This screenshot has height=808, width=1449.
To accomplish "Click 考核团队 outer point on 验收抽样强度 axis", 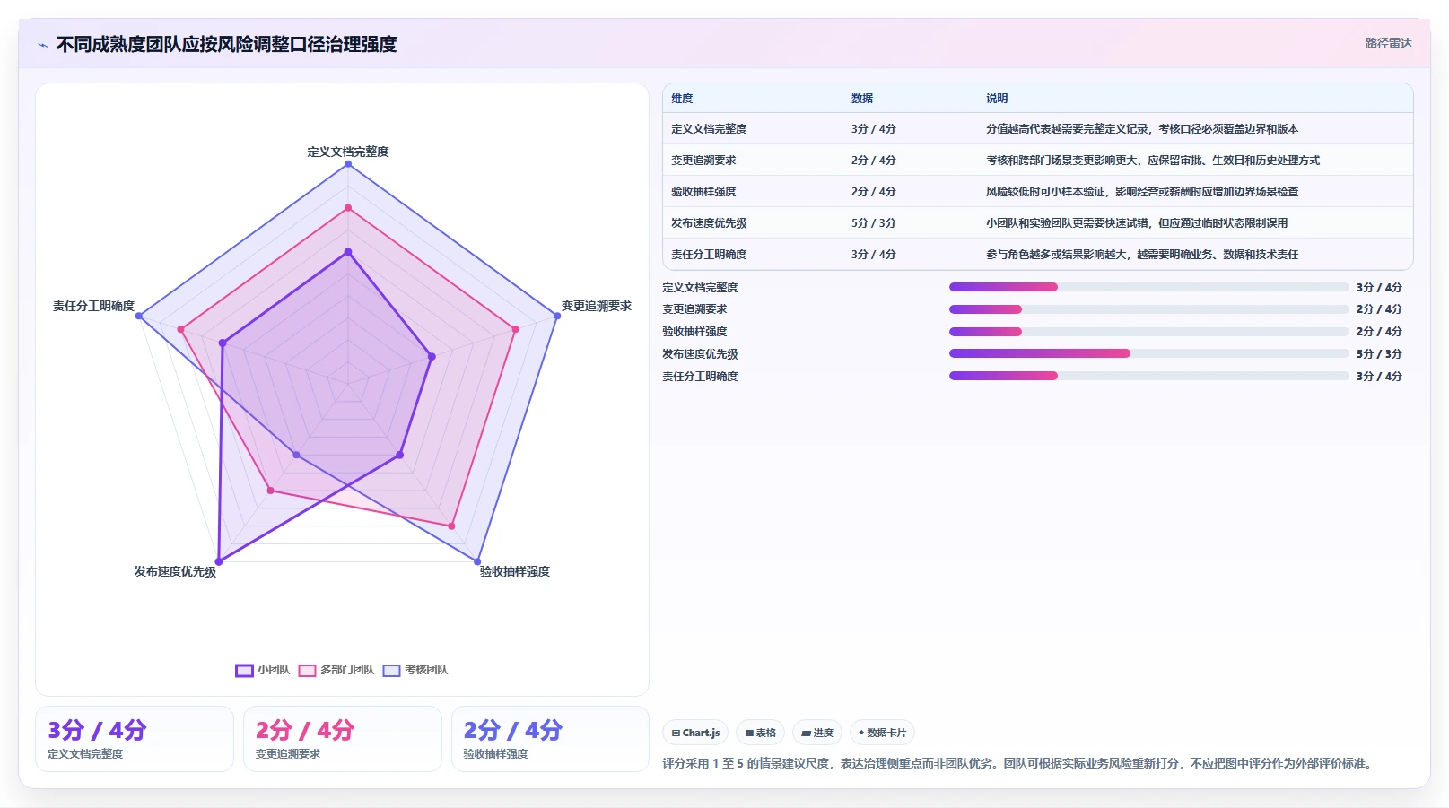I will (477, 561).
